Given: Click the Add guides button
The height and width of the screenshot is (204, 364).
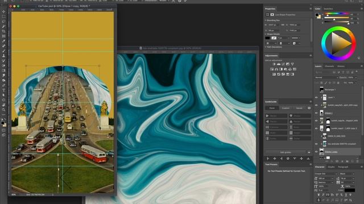Looking at the screenshot, I should 286,152.
